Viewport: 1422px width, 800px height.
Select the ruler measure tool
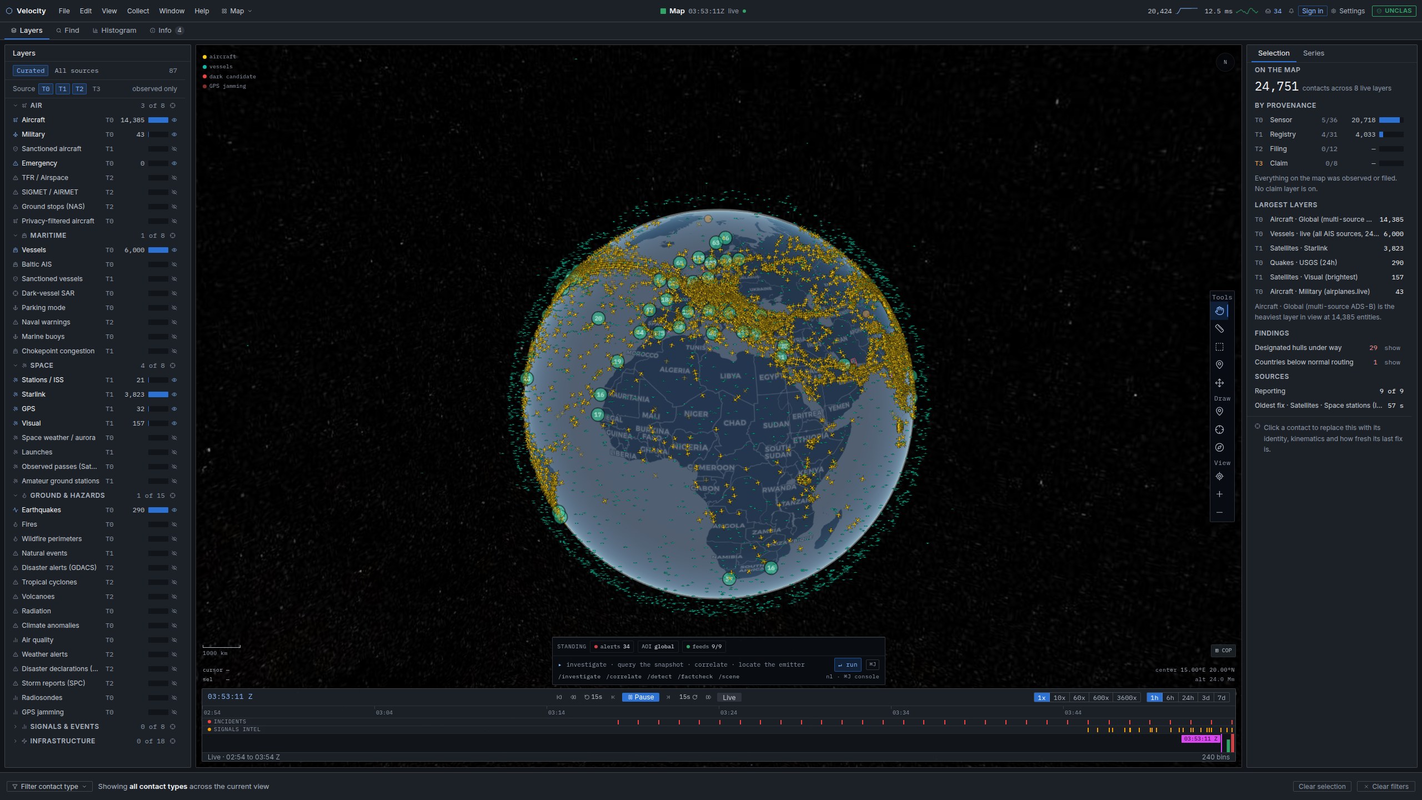click(x=1219, y=329)
